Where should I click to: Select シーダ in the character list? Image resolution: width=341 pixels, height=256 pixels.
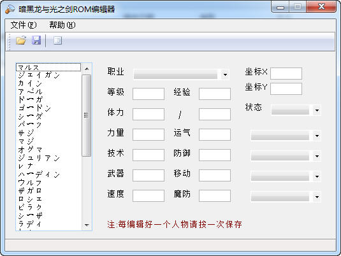point(48,117)
